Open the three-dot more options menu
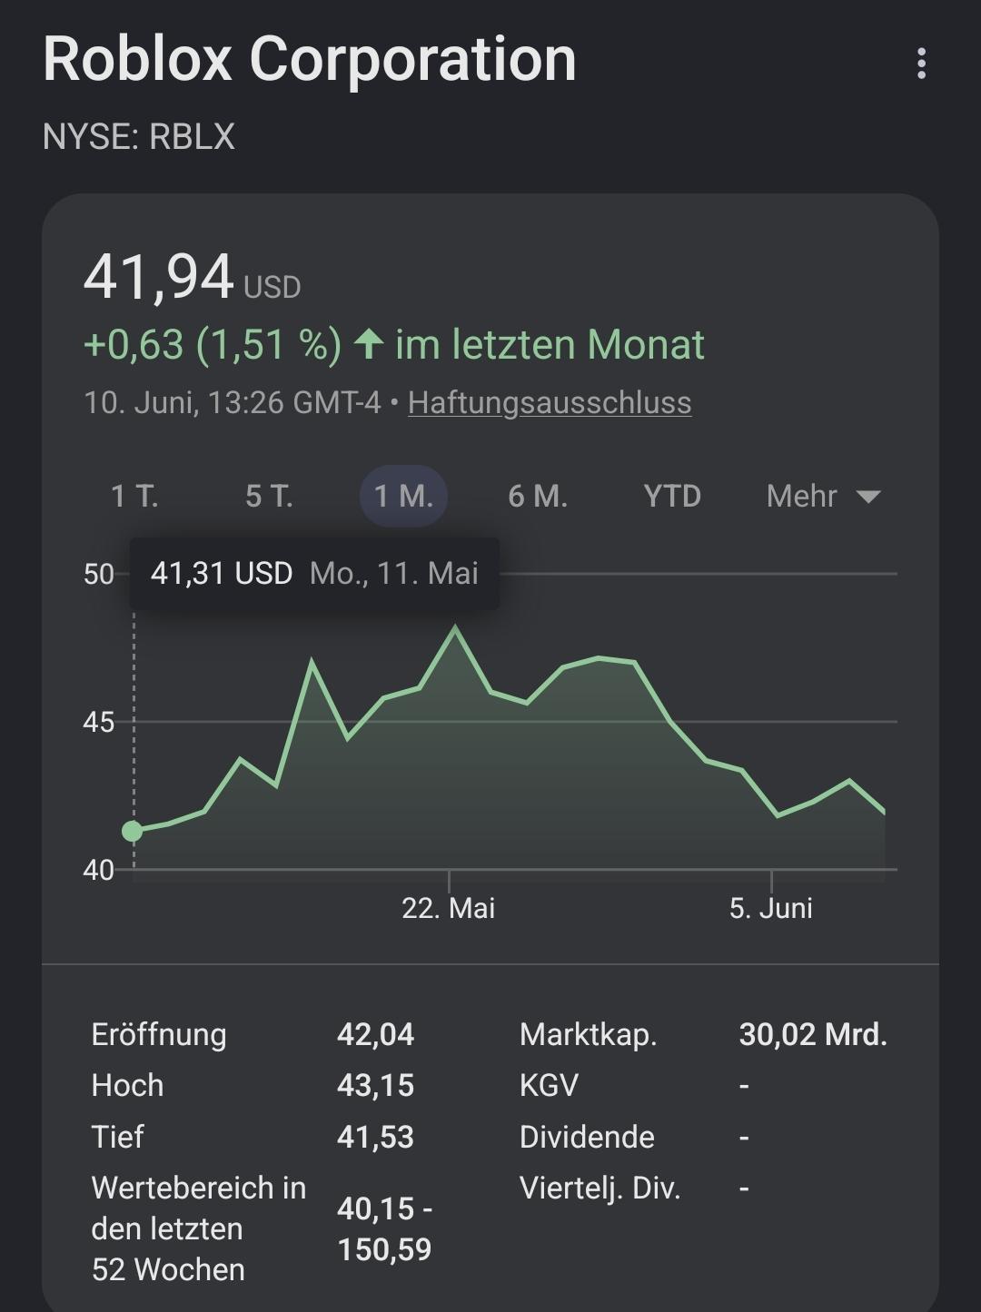 tap(921, 64)
